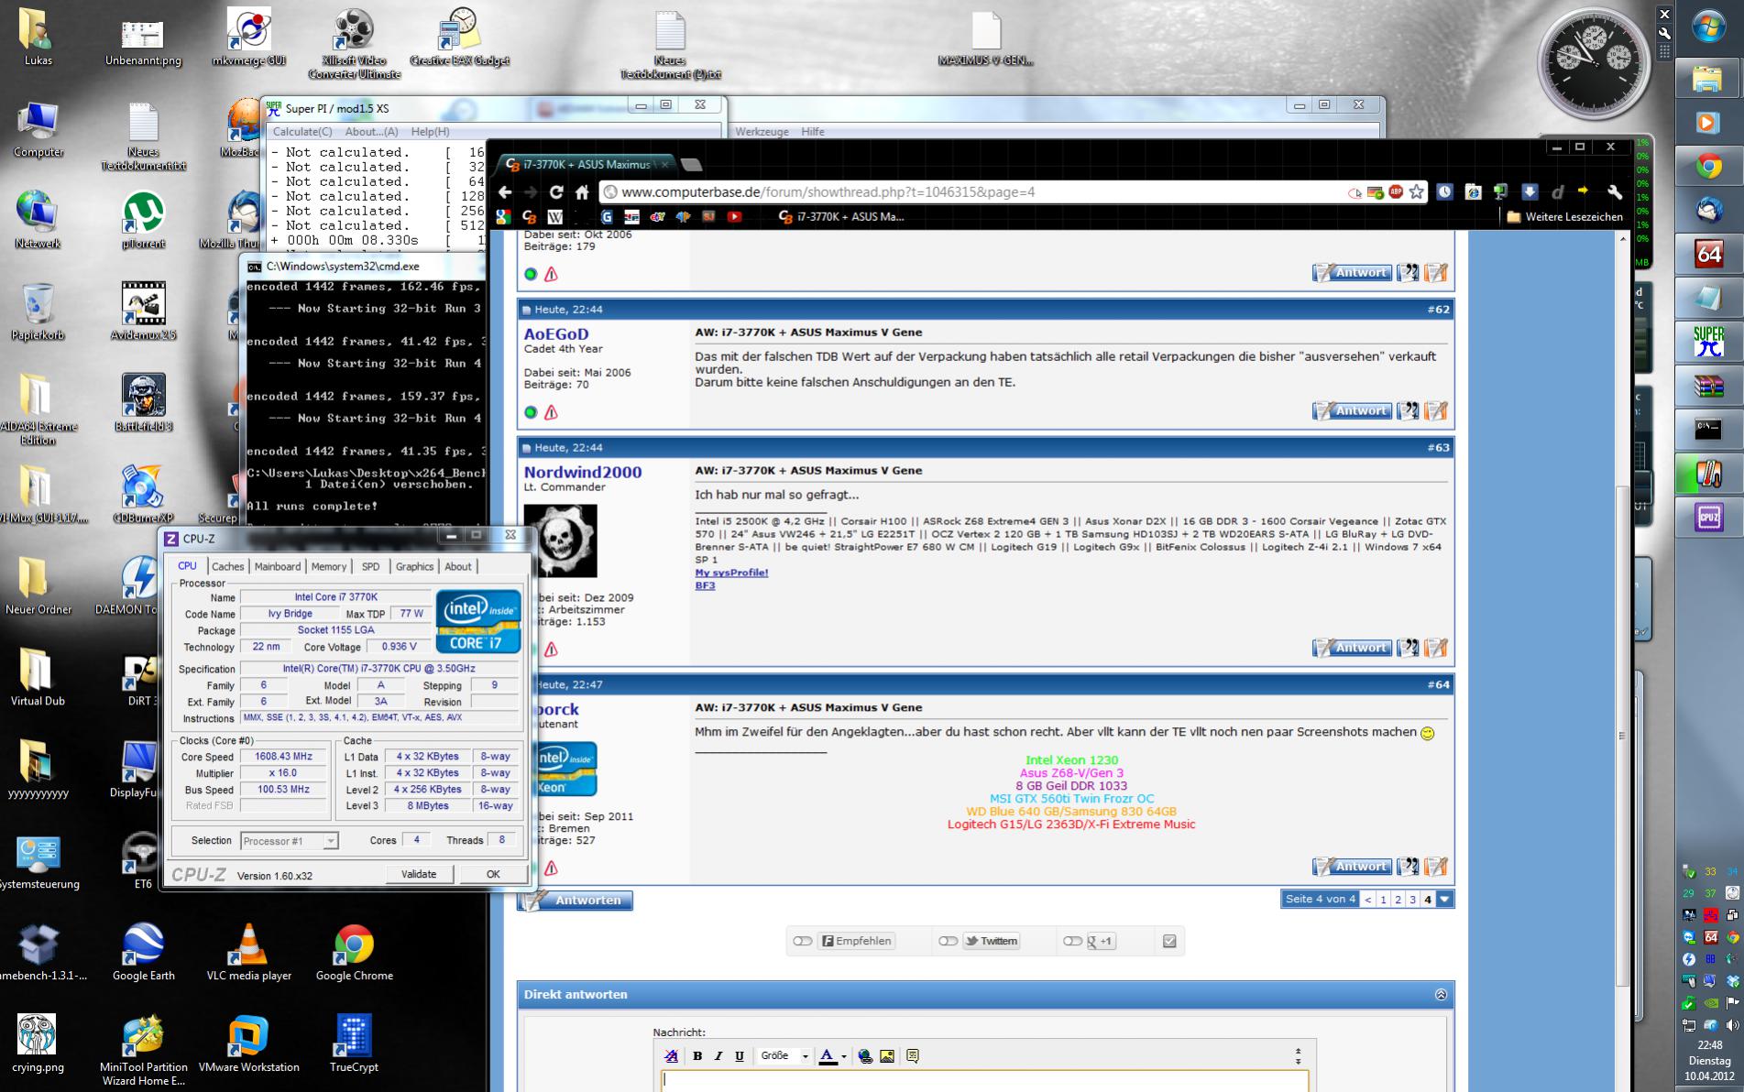
Task: Click CPU-Z OK button
Action: pos(493,874)
